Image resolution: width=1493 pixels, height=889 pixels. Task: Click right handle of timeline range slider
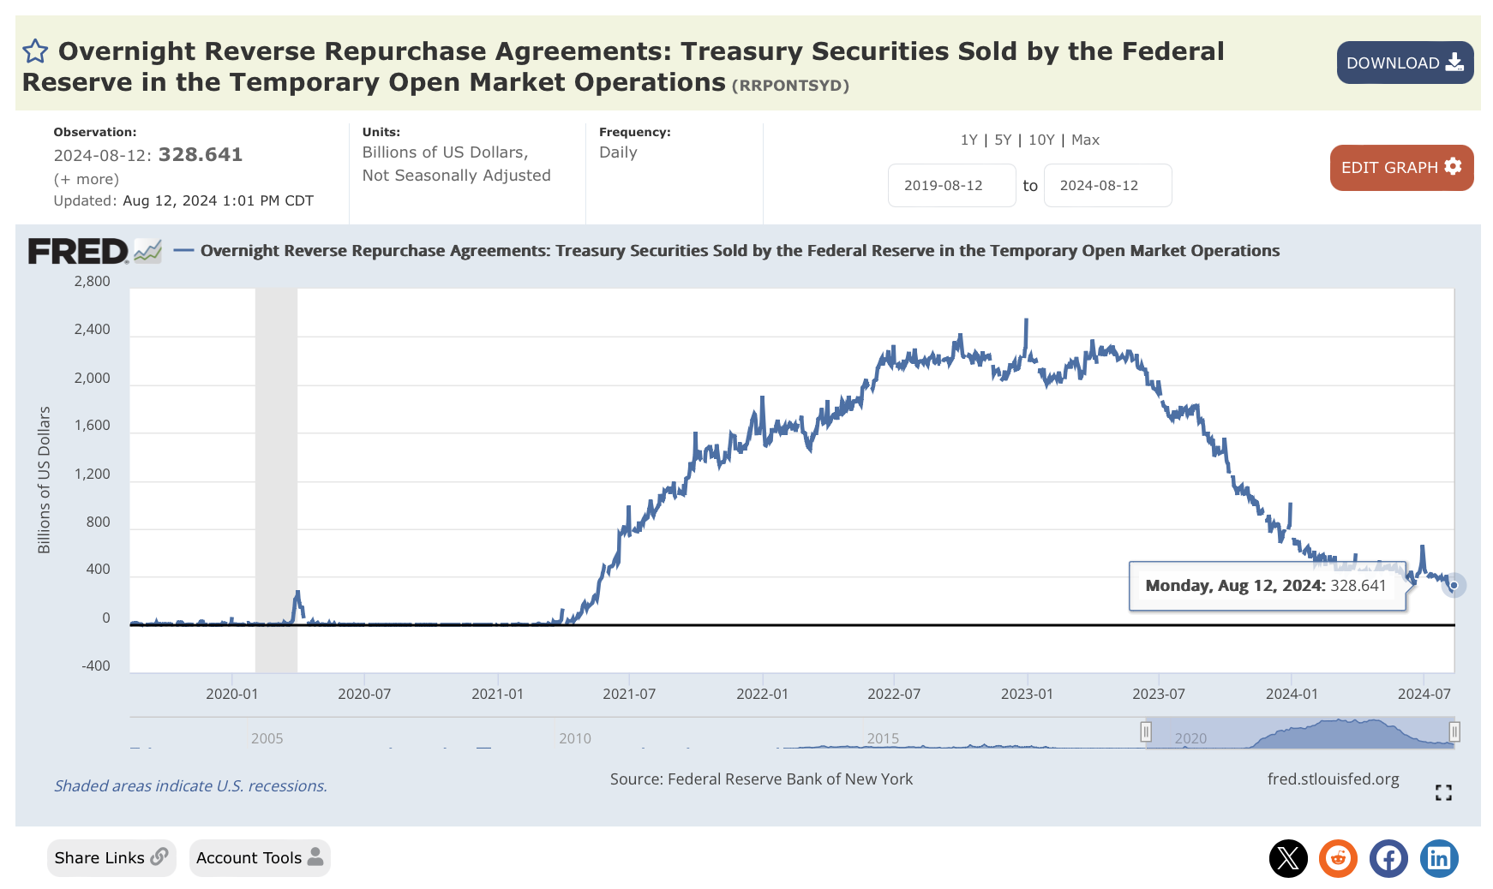point(1454,732)
